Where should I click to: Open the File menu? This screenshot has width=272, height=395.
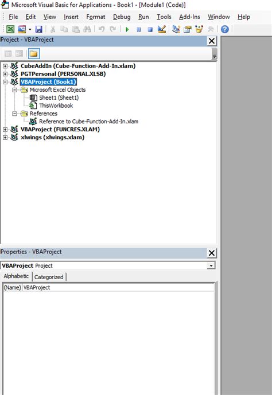click(x=13, y=17)
